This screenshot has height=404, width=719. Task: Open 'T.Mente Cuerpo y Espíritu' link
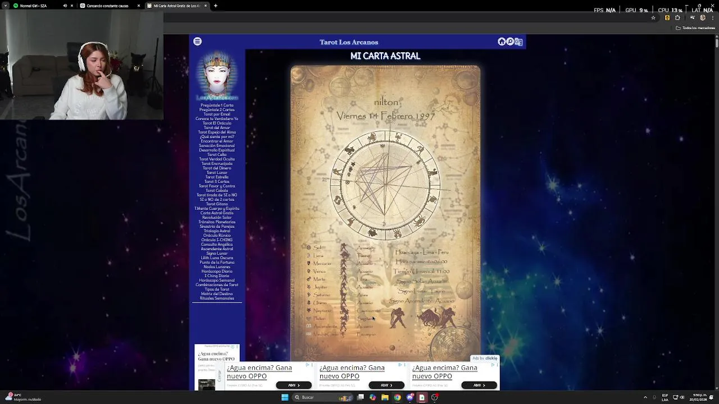pos(217,209)
